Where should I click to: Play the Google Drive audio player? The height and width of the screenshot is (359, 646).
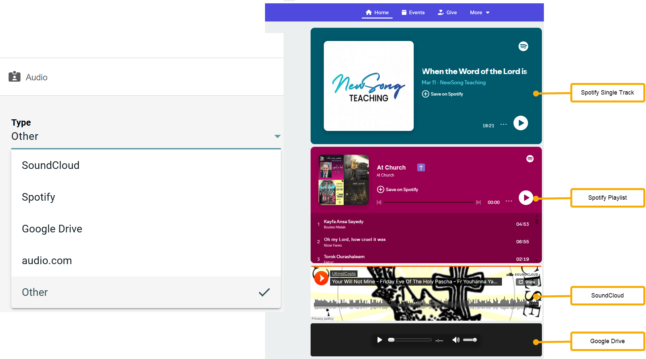(x=380, y=340)
